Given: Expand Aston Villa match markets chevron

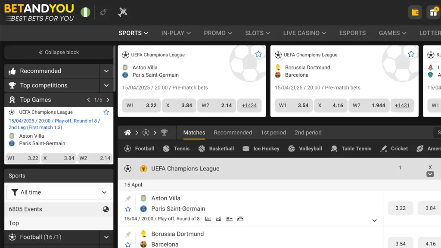Looking at the screenshot, I should click(x=374, y=220).
